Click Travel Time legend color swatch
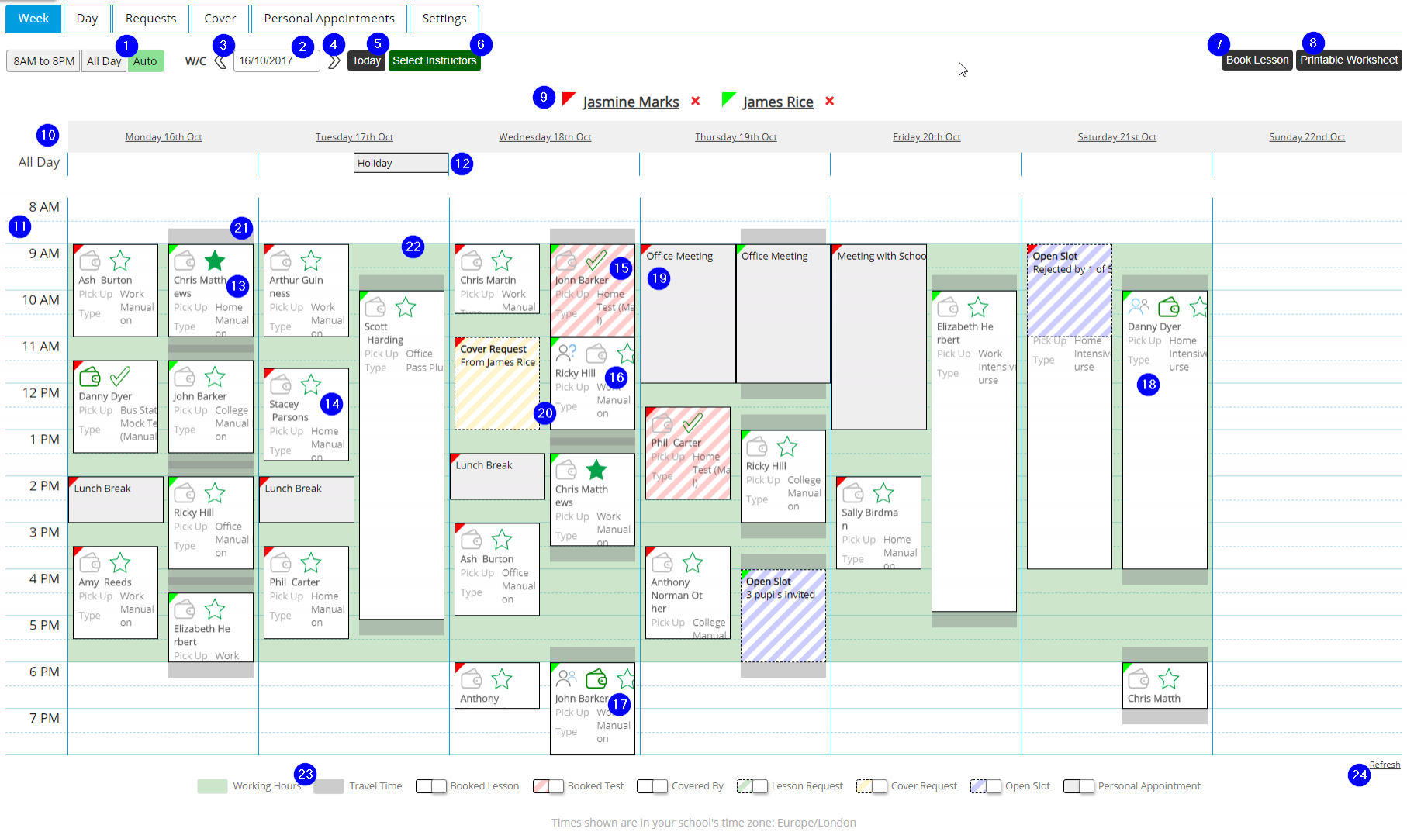This screenshot has width=1407, height=839. (x=329, y=786)
